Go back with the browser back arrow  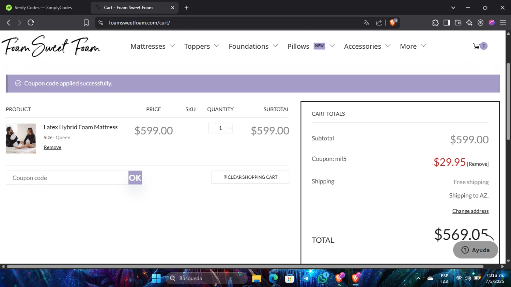[9, 23]
